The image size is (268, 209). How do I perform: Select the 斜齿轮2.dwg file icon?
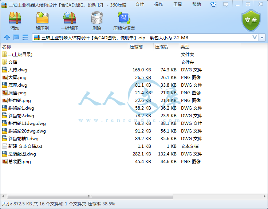[5, 116]
